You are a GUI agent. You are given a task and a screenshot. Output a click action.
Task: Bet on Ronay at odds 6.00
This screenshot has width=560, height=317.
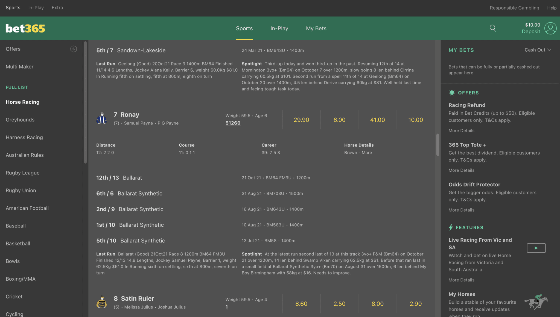tap(339, 120)
